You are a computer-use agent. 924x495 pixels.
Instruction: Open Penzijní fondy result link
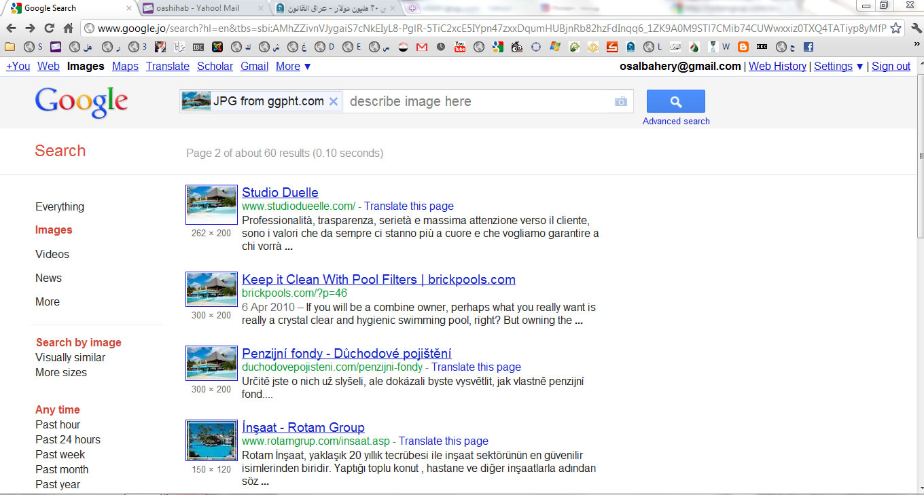346,353
